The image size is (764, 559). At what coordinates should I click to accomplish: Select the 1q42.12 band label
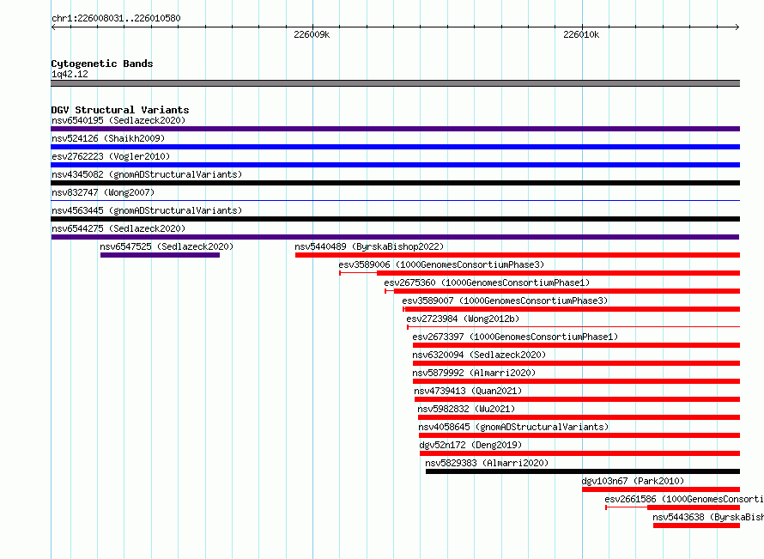coord(70,74)
